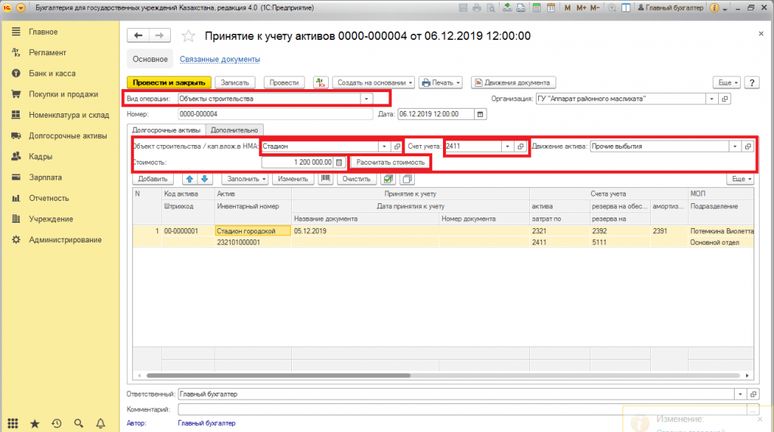774x432 pixels.
Task: Open the Связанные документы link
Action: [219, 59]
